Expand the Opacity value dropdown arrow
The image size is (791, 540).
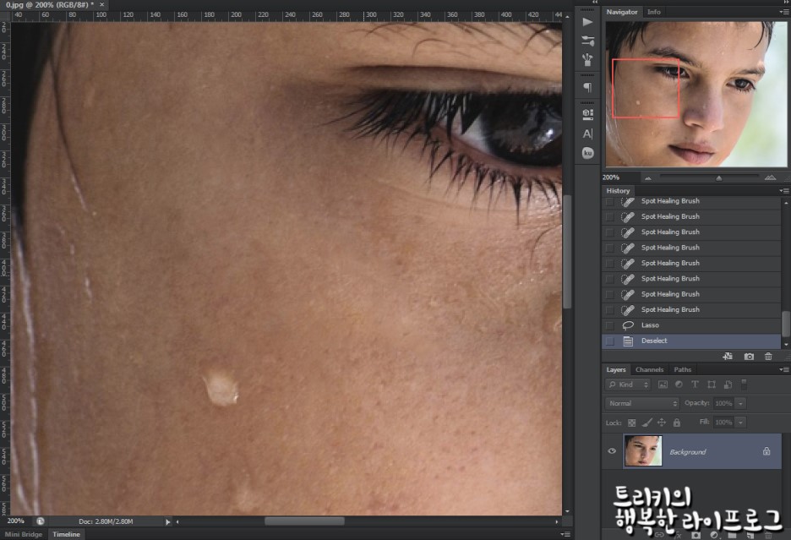[741, 403]
